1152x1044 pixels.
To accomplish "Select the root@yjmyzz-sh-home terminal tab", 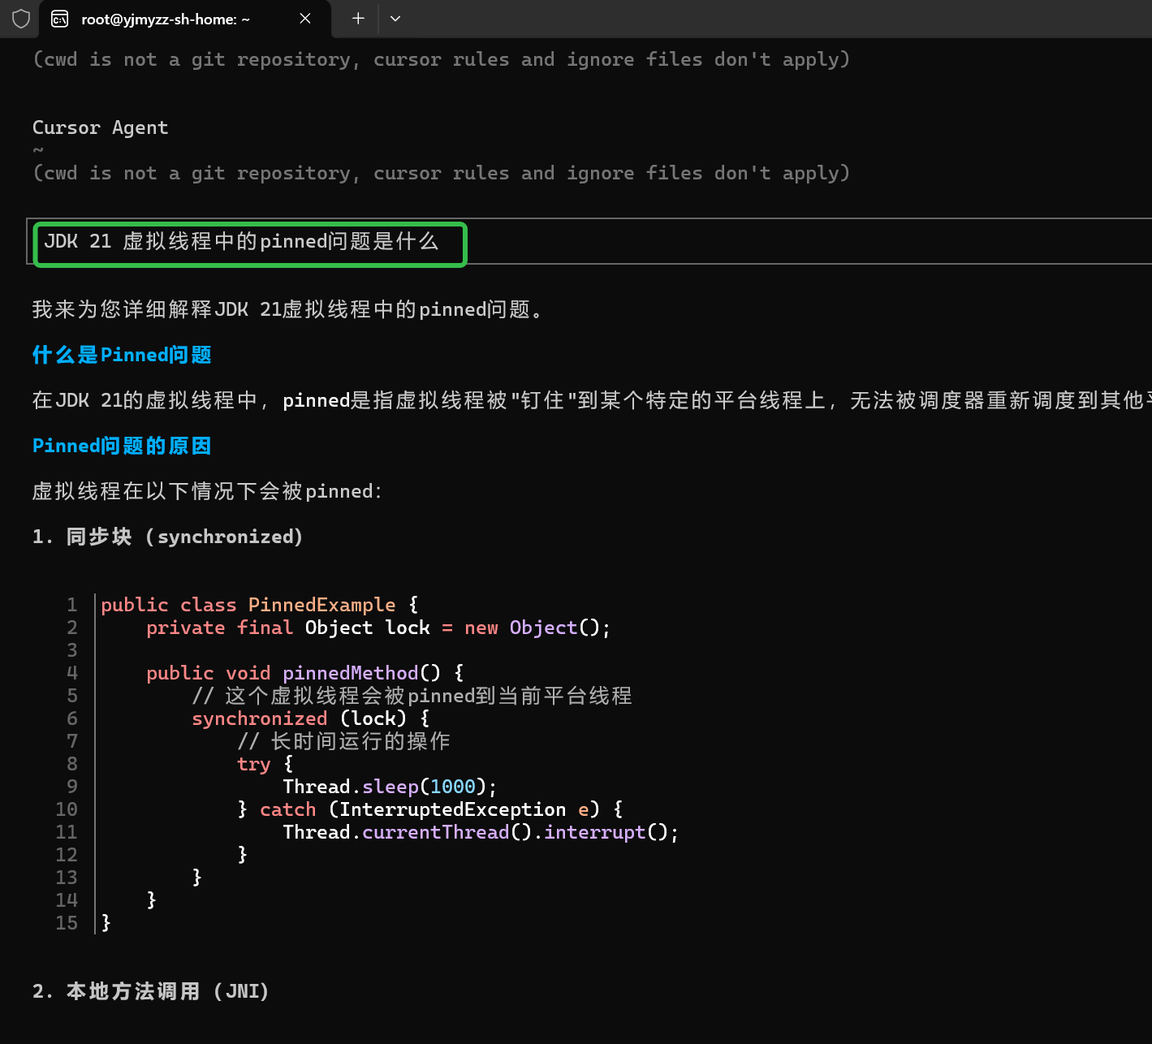I will 185,19.
